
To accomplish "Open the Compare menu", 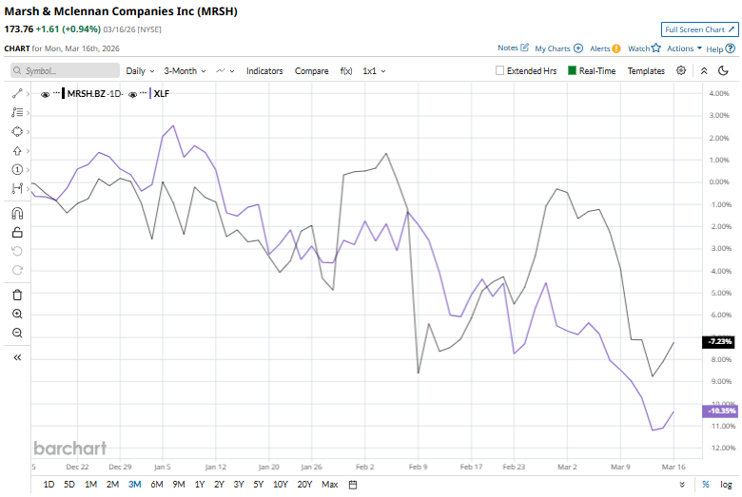I will point(311,71).
